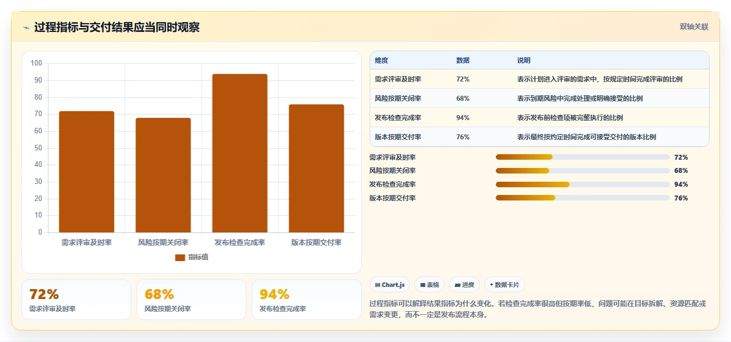731x342 pixels.
Task: Click the 维度 column header
Action: click(381, 61)
